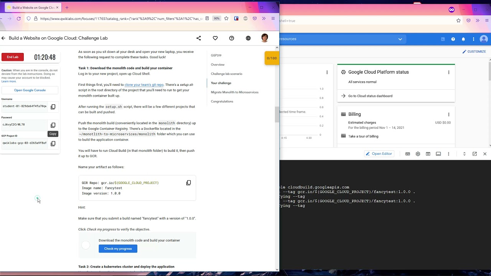Click the share icon in Qwiklabs header
This screenshot has height=276, width=491.
[x=199, y=38]
